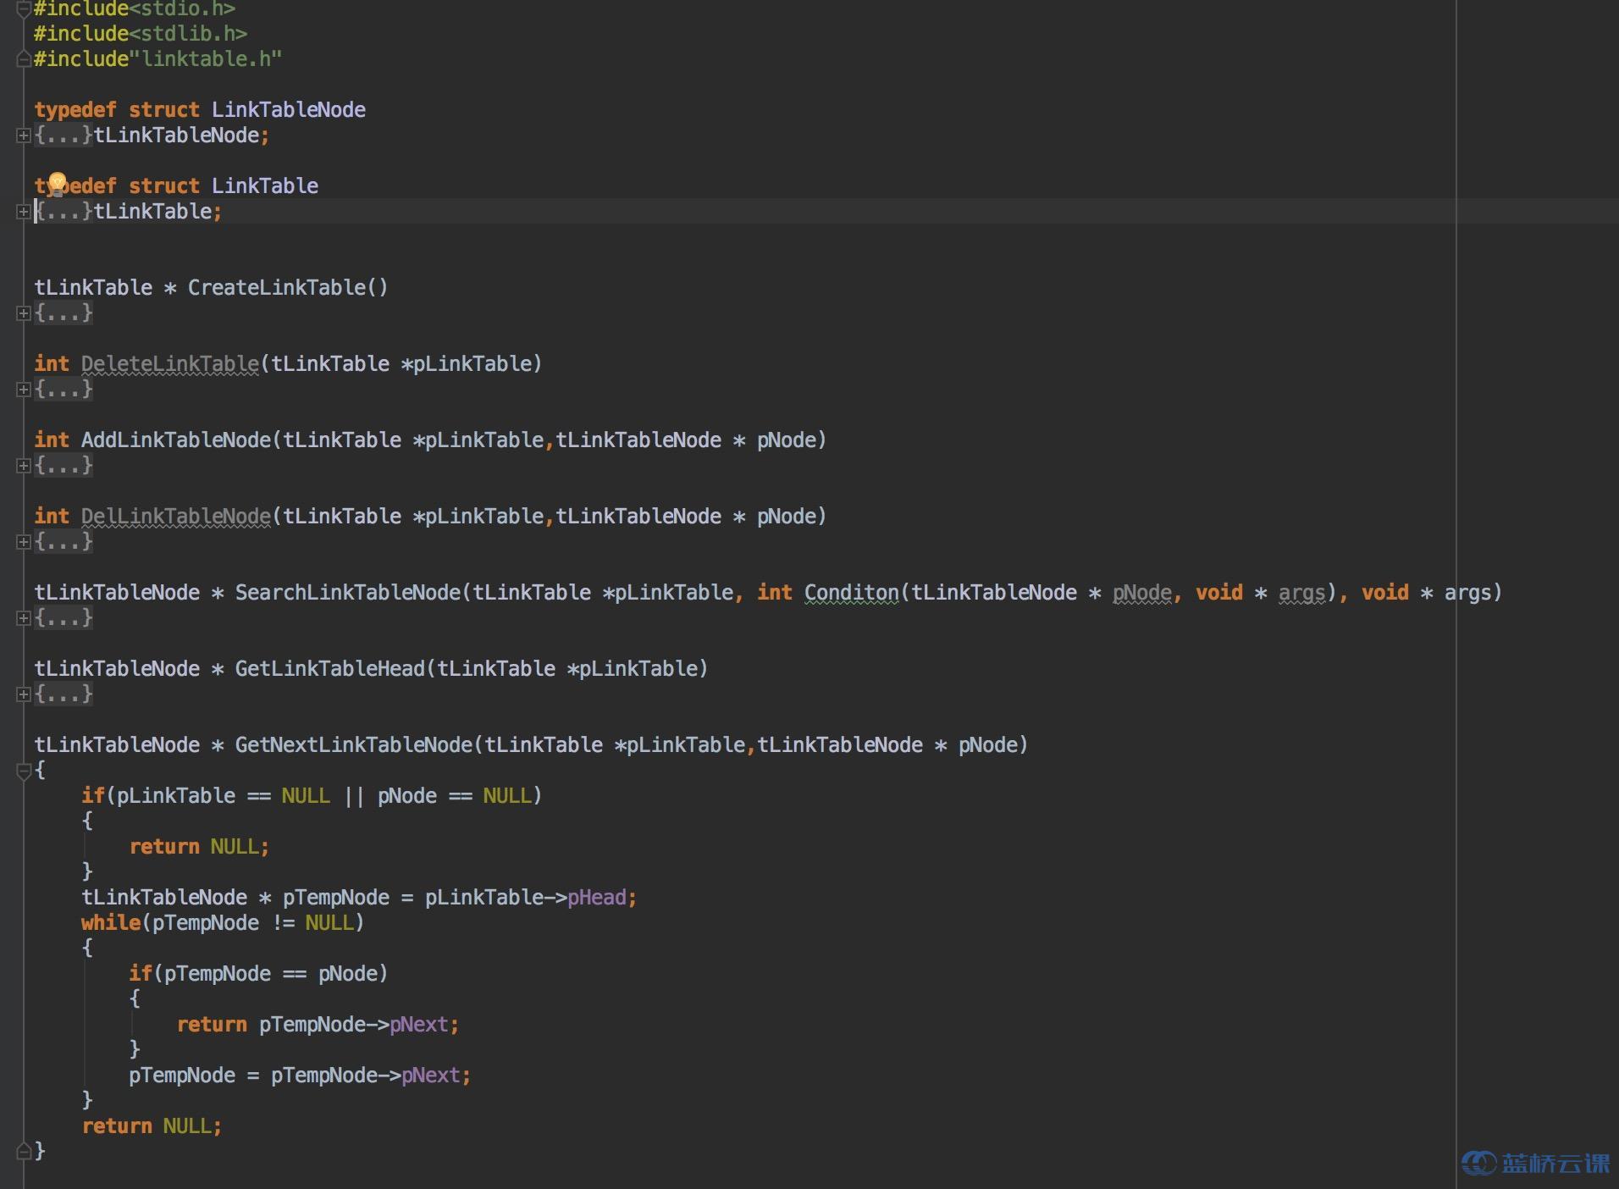Click the yellow lightbulb intention icon
This screenshot has height=1189, width=1619.
(x=57, y=182)
